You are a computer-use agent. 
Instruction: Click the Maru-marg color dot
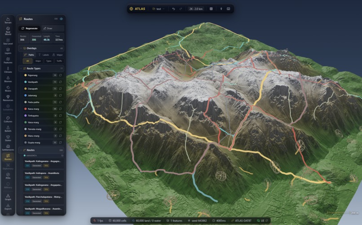[26, 136]
